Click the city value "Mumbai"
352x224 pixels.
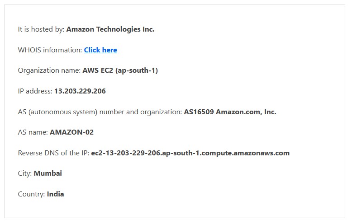coord(48,173)
